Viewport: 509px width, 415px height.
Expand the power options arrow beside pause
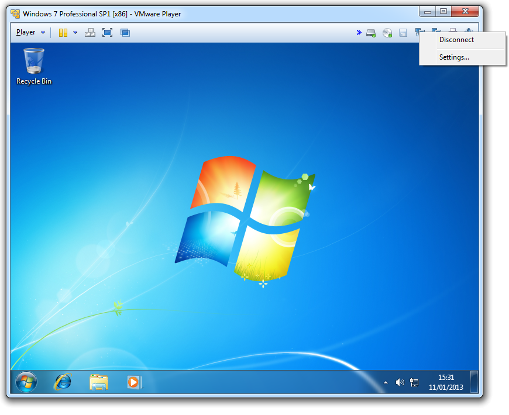coord(75,33)
